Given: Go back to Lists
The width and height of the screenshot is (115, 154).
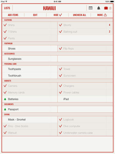Looking at the screenshot, I should point(7,8).
